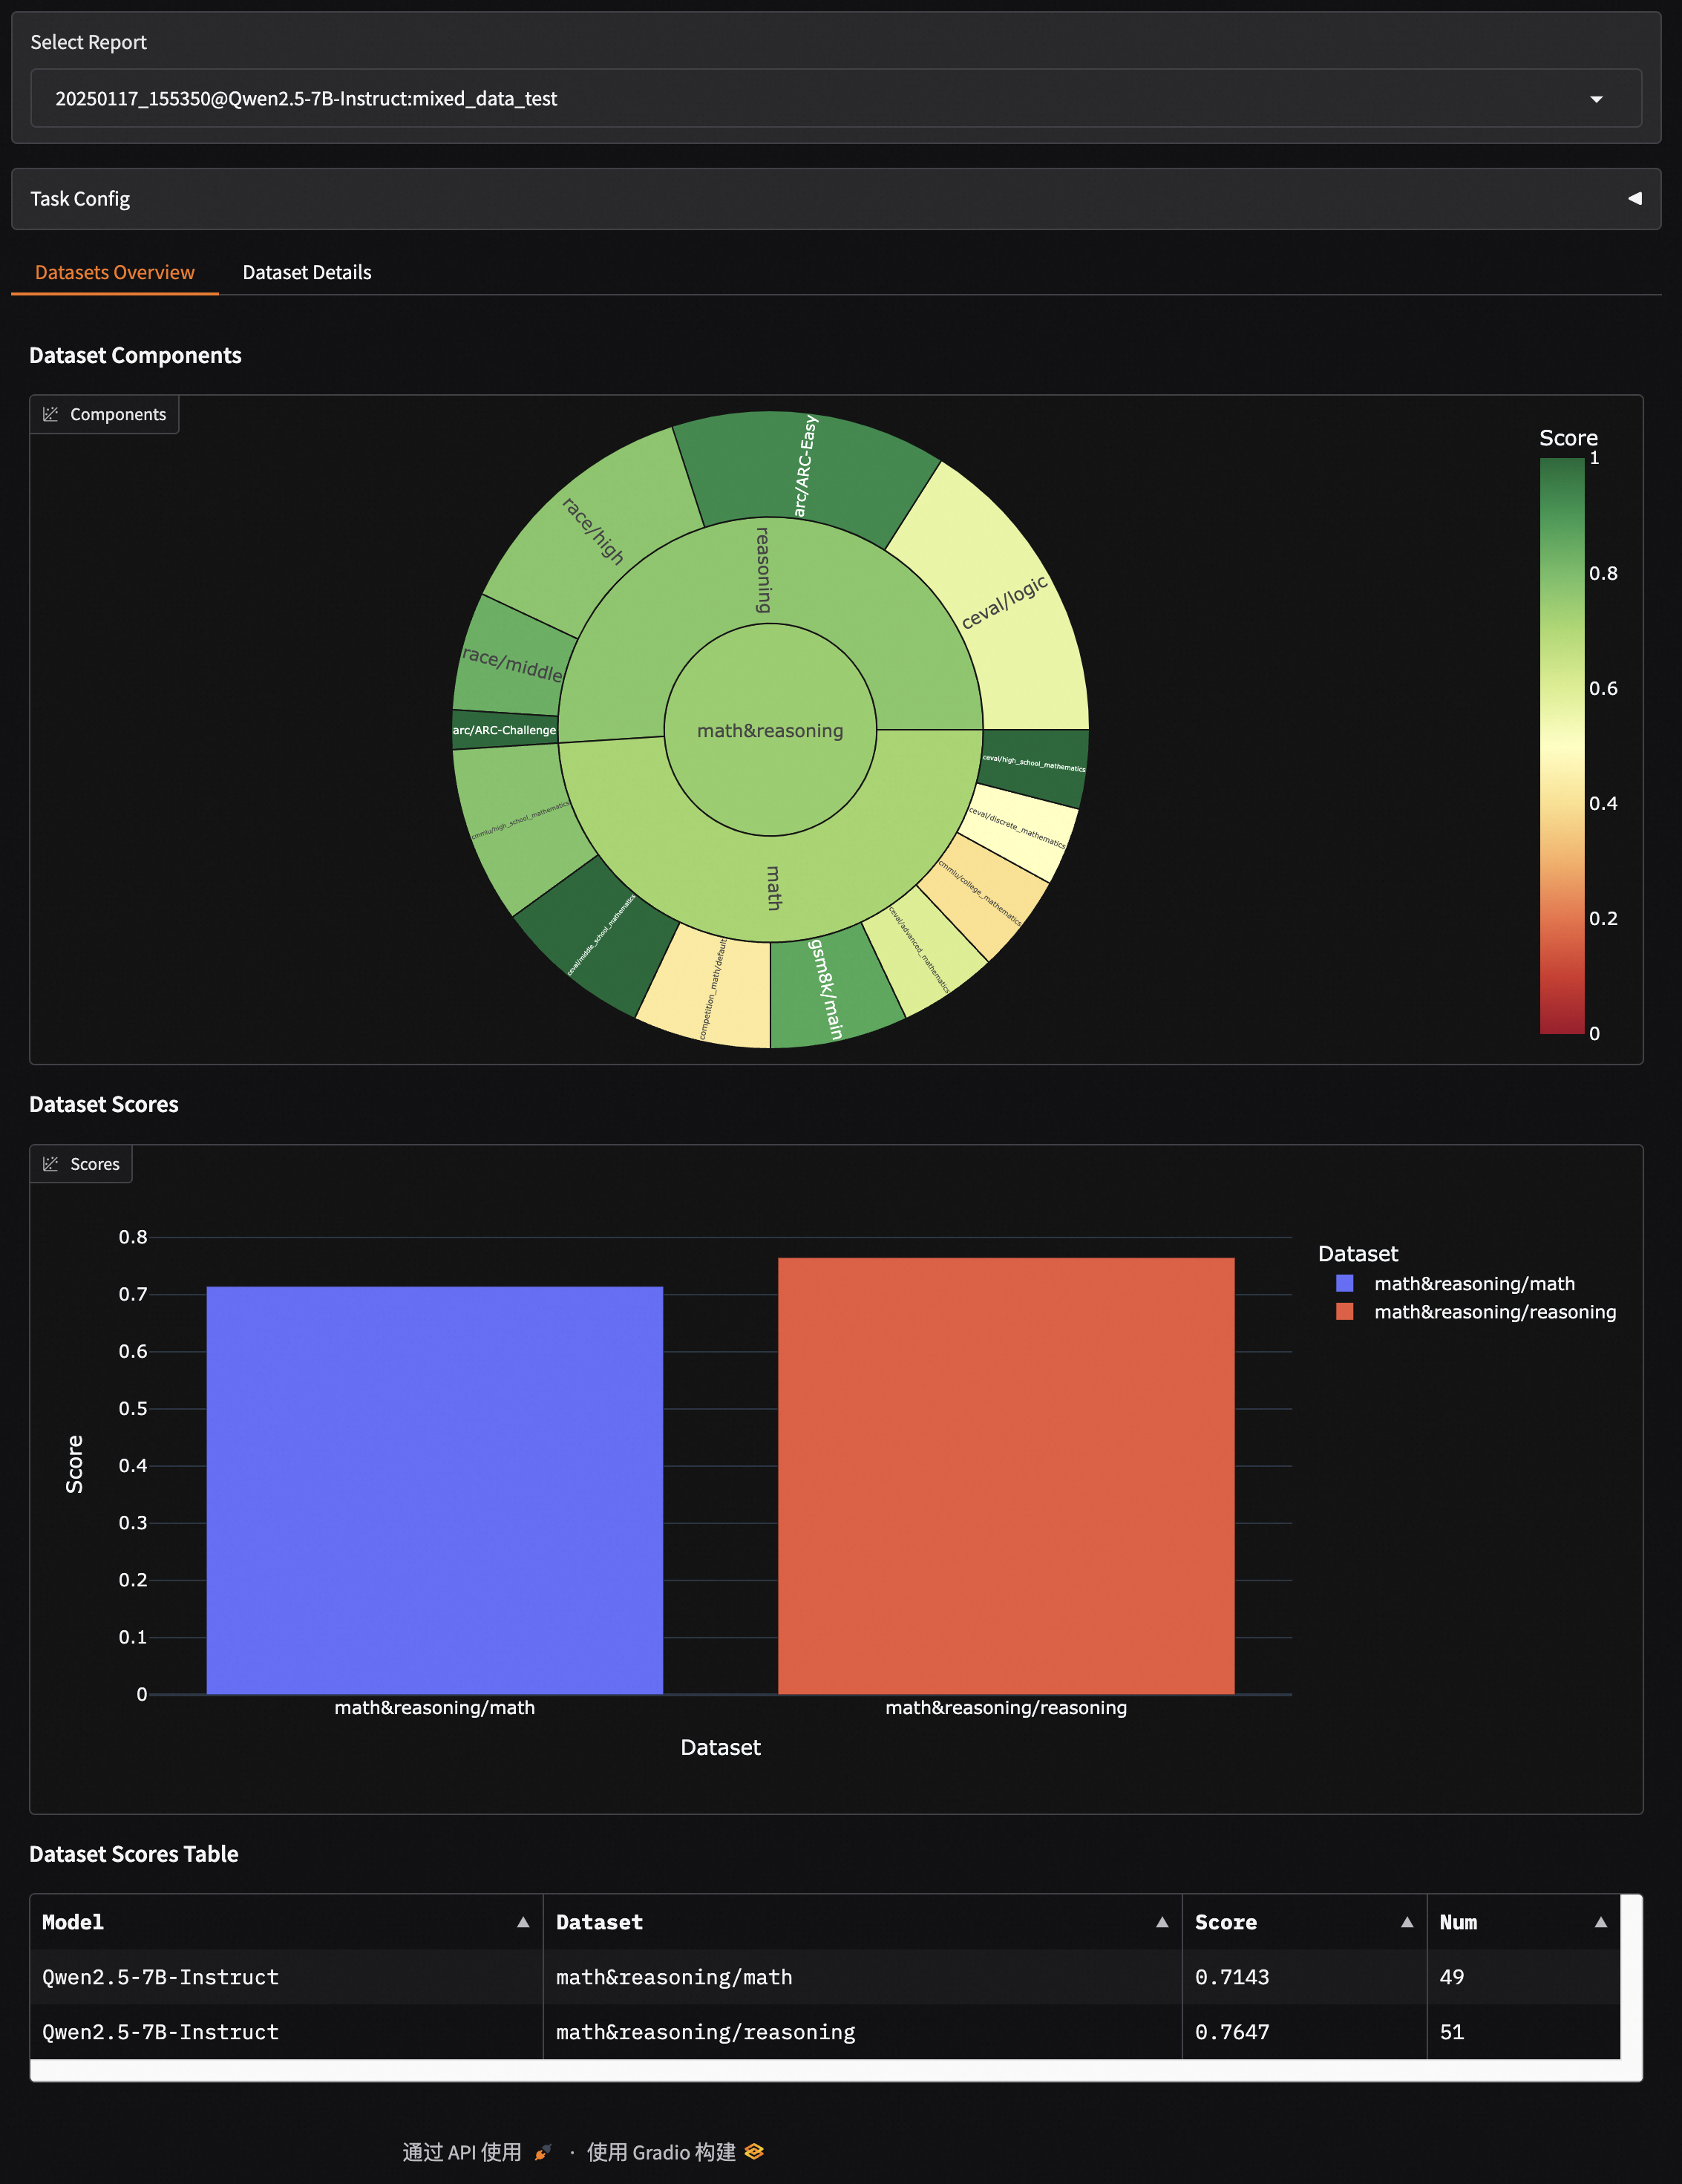Switch to the Dataset Details tab
This screenshot has width=1682, height=2184.
(306, 272)
